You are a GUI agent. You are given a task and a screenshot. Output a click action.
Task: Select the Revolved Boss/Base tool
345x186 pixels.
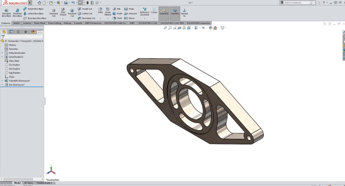point(17,13)
